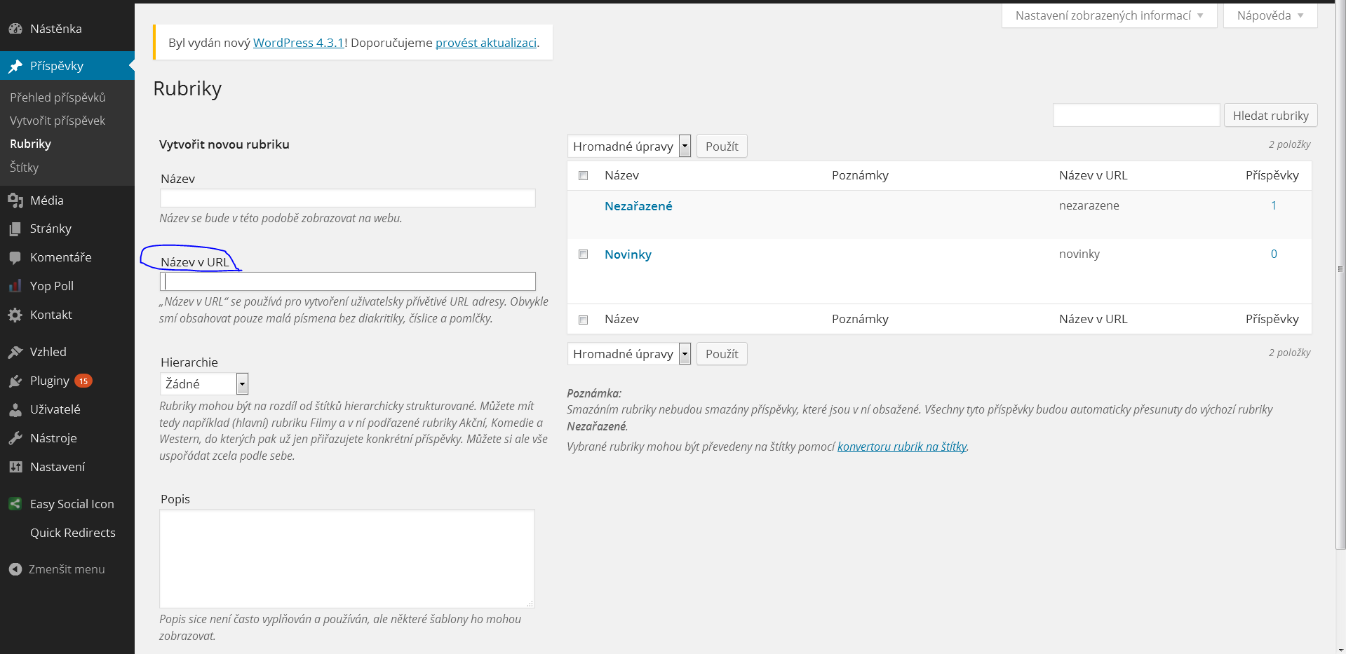The width and height of the screenshot is (1346, 654).
Task: Click the Nástěnka dashboard icon
Action: click(x=15, y=29)
